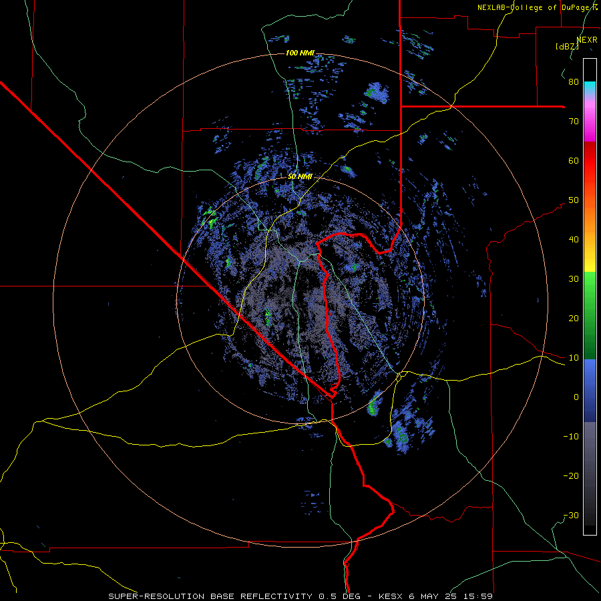Click the cyan segment of color bar
This screenshot has height=601, width=601.
590,87
